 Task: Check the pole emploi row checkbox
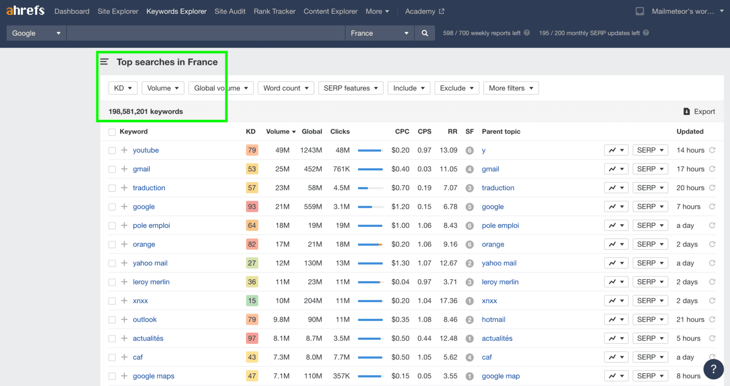[112, 226]
